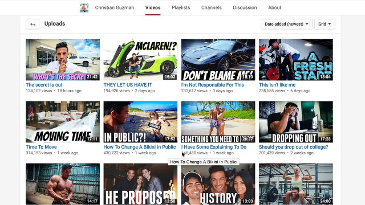This screenshot has height=205, width=365.
Task: Open the Channels tab
Action: coord(212,7)
